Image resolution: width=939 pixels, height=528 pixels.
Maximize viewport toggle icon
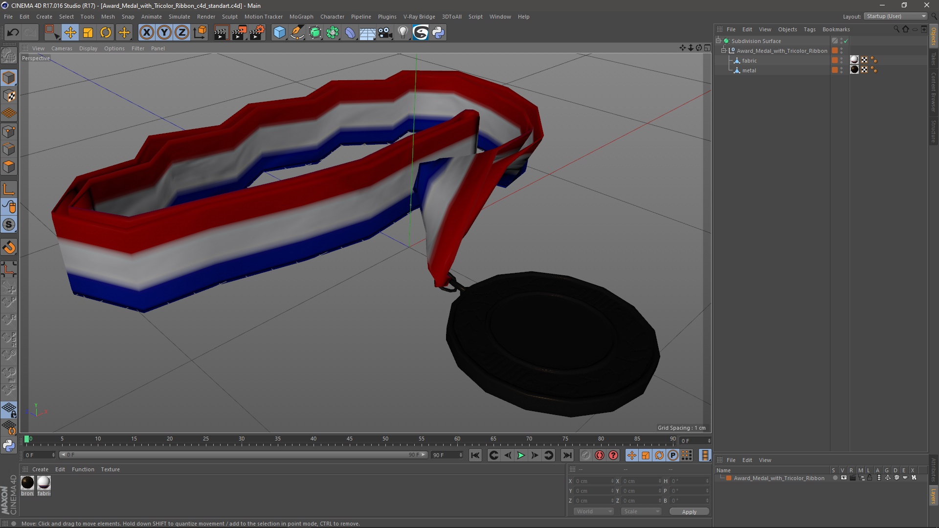tap(707, 48)
